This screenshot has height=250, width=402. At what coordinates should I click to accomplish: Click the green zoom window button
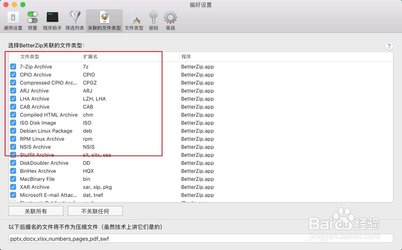pos(23,4)
